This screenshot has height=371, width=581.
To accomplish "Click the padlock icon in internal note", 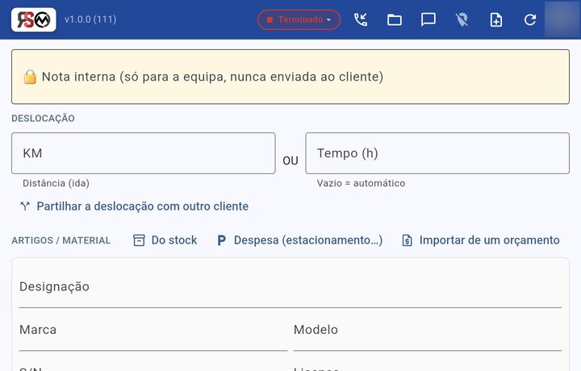I will 30,77.
